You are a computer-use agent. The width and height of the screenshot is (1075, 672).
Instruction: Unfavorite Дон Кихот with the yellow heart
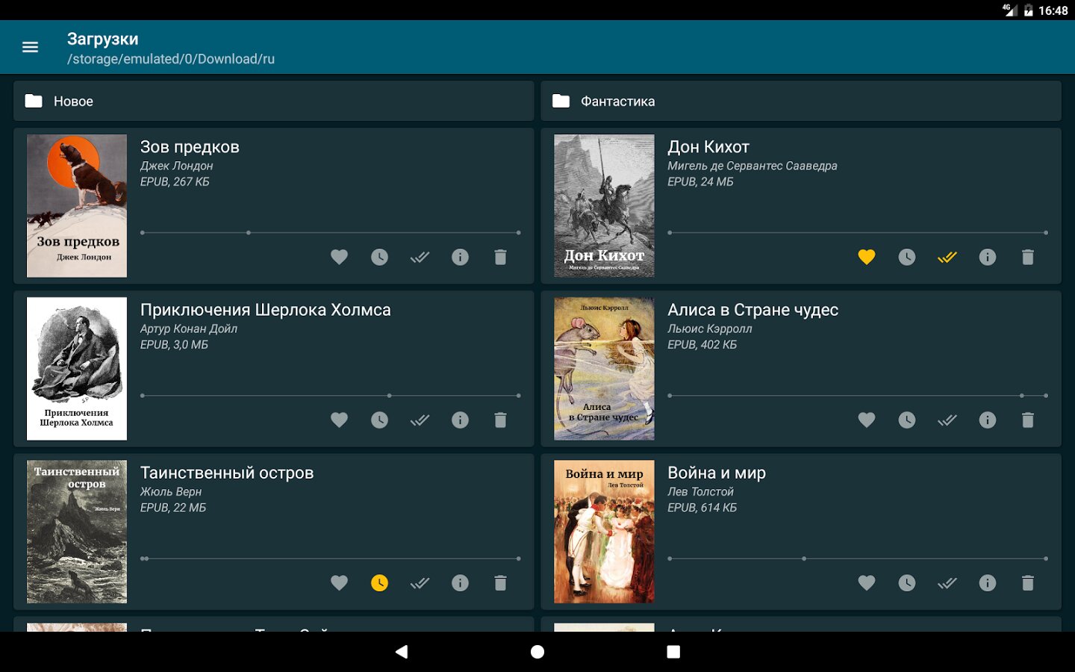pyautogui.click(x=866, y=257)
